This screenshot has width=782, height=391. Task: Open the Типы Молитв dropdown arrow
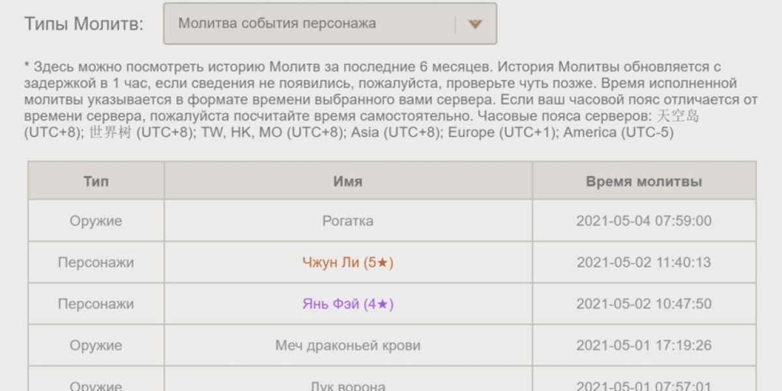[x=476, y=24]
